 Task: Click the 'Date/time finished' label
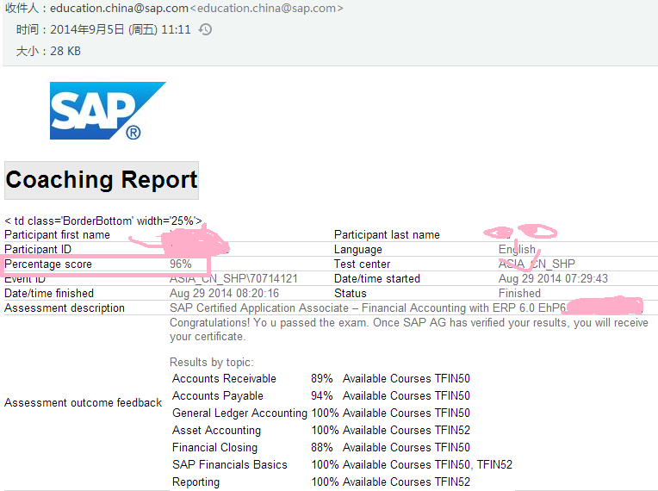[x=49, y=294]
